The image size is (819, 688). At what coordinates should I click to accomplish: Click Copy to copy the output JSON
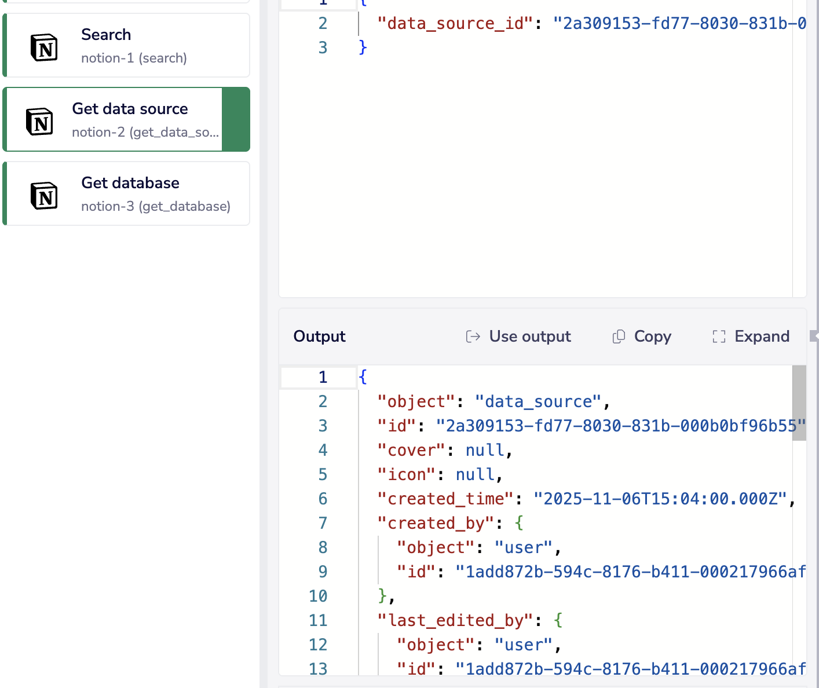tap(642, 336)
